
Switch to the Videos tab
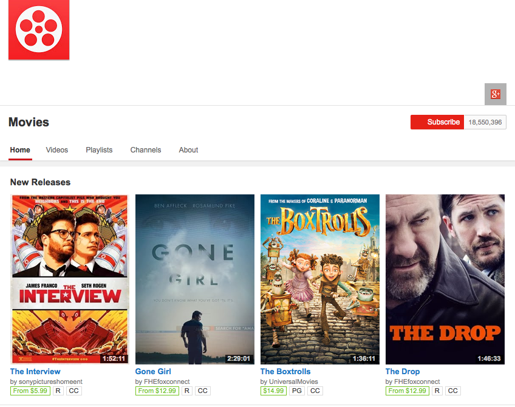57,150
